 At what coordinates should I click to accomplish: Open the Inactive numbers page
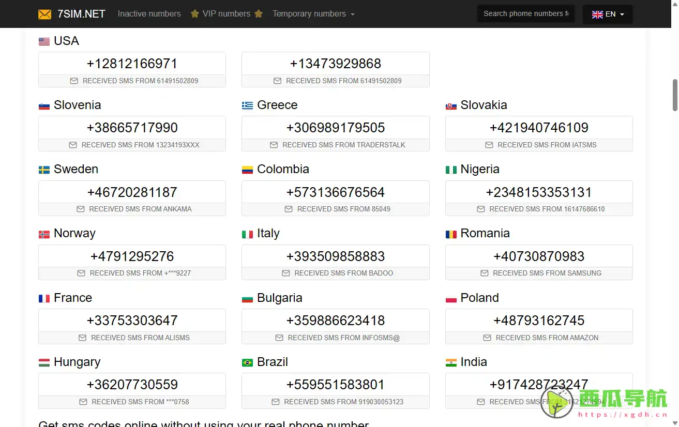149,14
